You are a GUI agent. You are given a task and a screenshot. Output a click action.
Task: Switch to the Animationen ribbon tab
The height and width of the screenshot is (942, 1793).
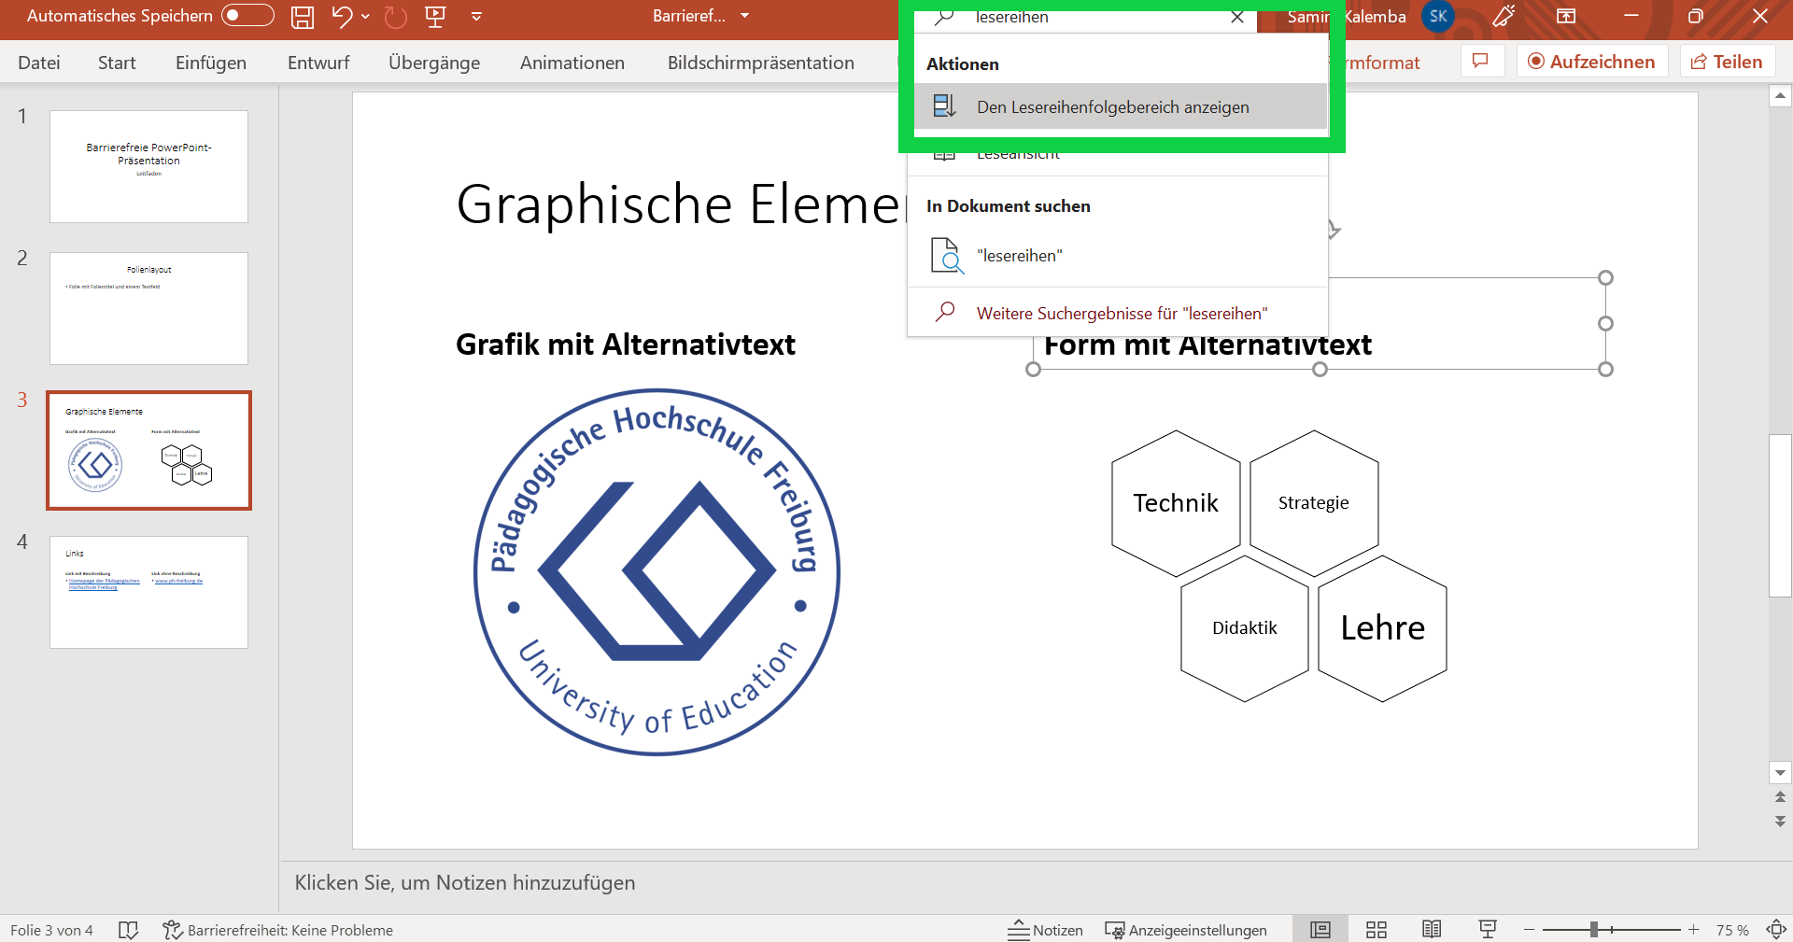point(572,63)
